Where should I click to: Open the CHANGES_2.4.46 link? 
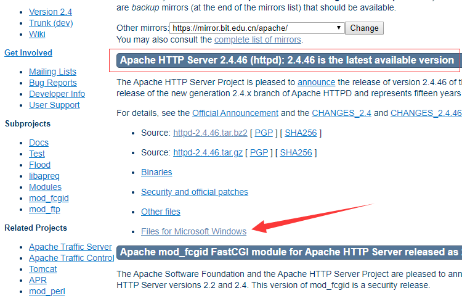tap(426, 113)
